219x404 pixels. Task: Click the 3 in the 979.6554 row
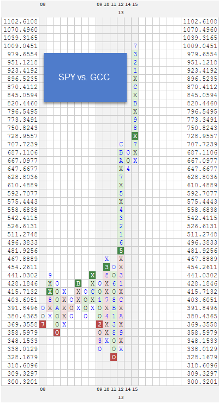click(x=135, y=54)
